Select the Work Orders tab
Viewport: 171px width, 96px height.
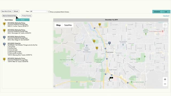click(x=9, y=20)
